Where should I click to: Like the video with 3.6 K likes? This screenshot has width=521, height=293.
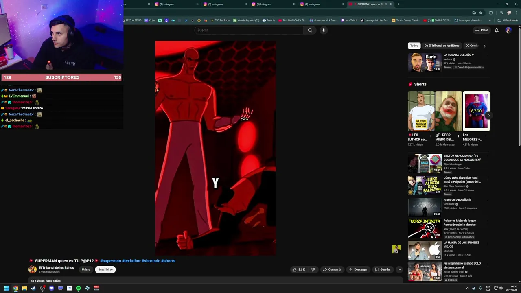tap(298, 269)
